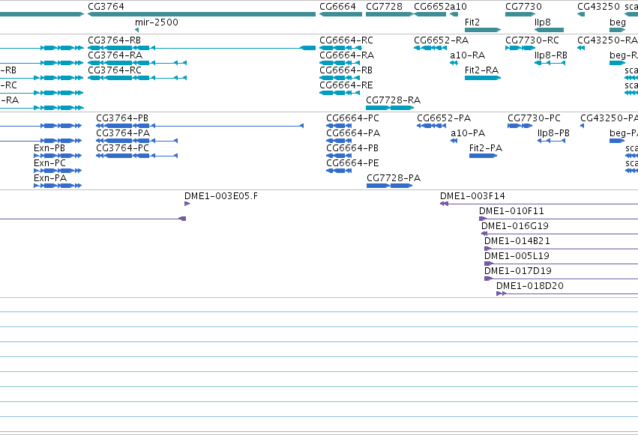Viewport: 638px width, 435px height.
Task: Select protein CG3764-PA
Action: [x=136, y=141]
